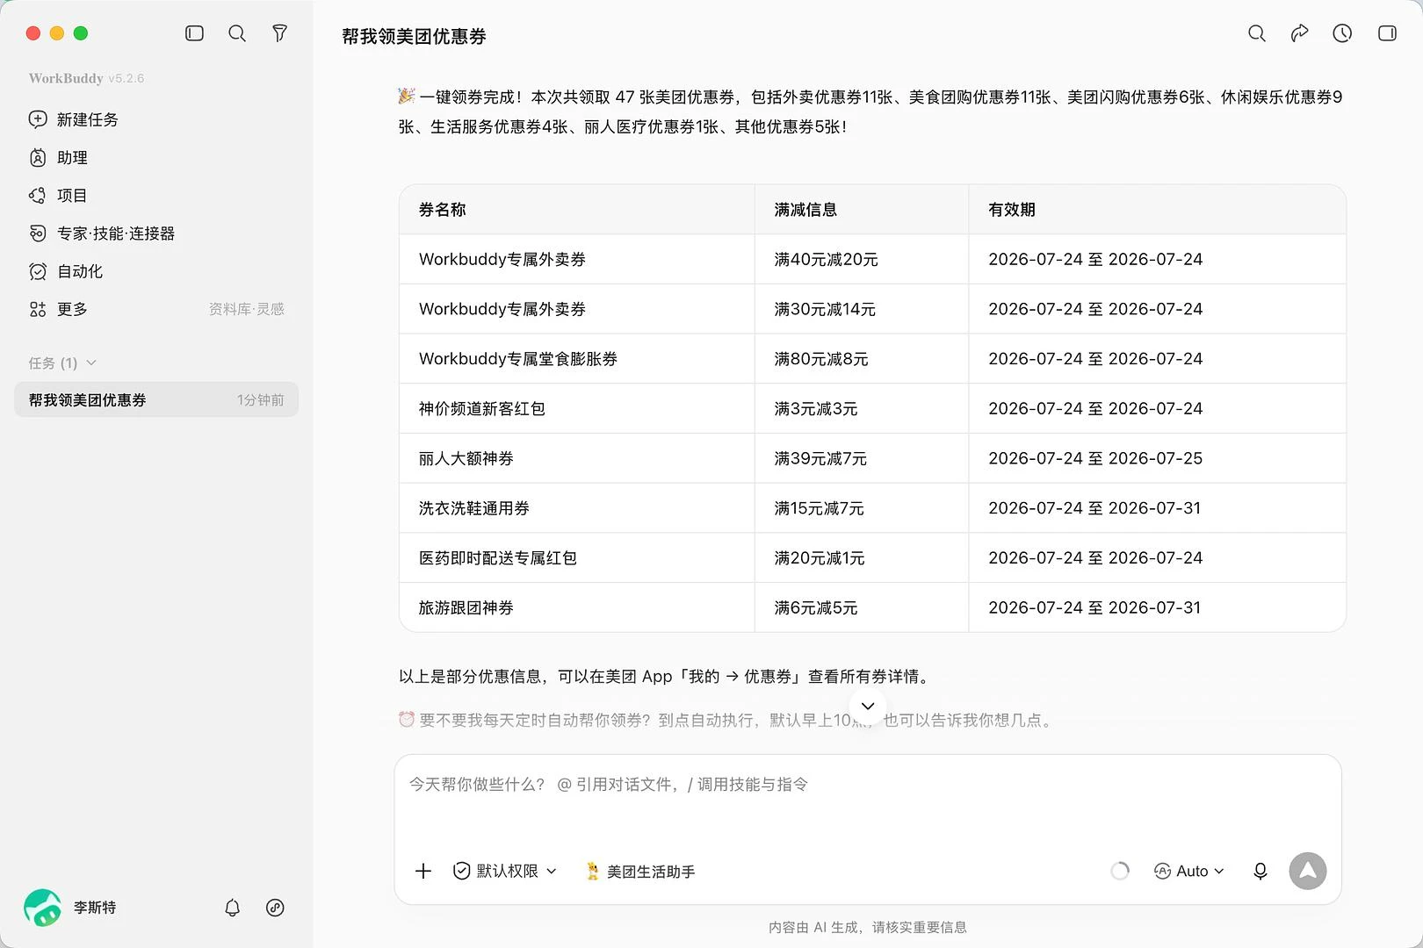Click the 自动化 clock icon
The height and width of the screenshot is (948, 1423).
(38, 271)
